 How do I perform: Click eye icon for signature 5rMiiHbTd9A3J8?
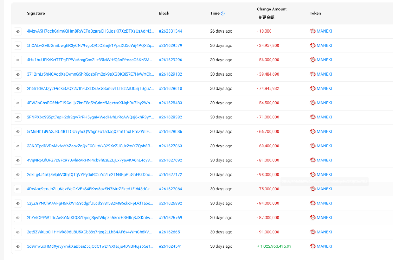pyautogui.click(x=18, y=132)
